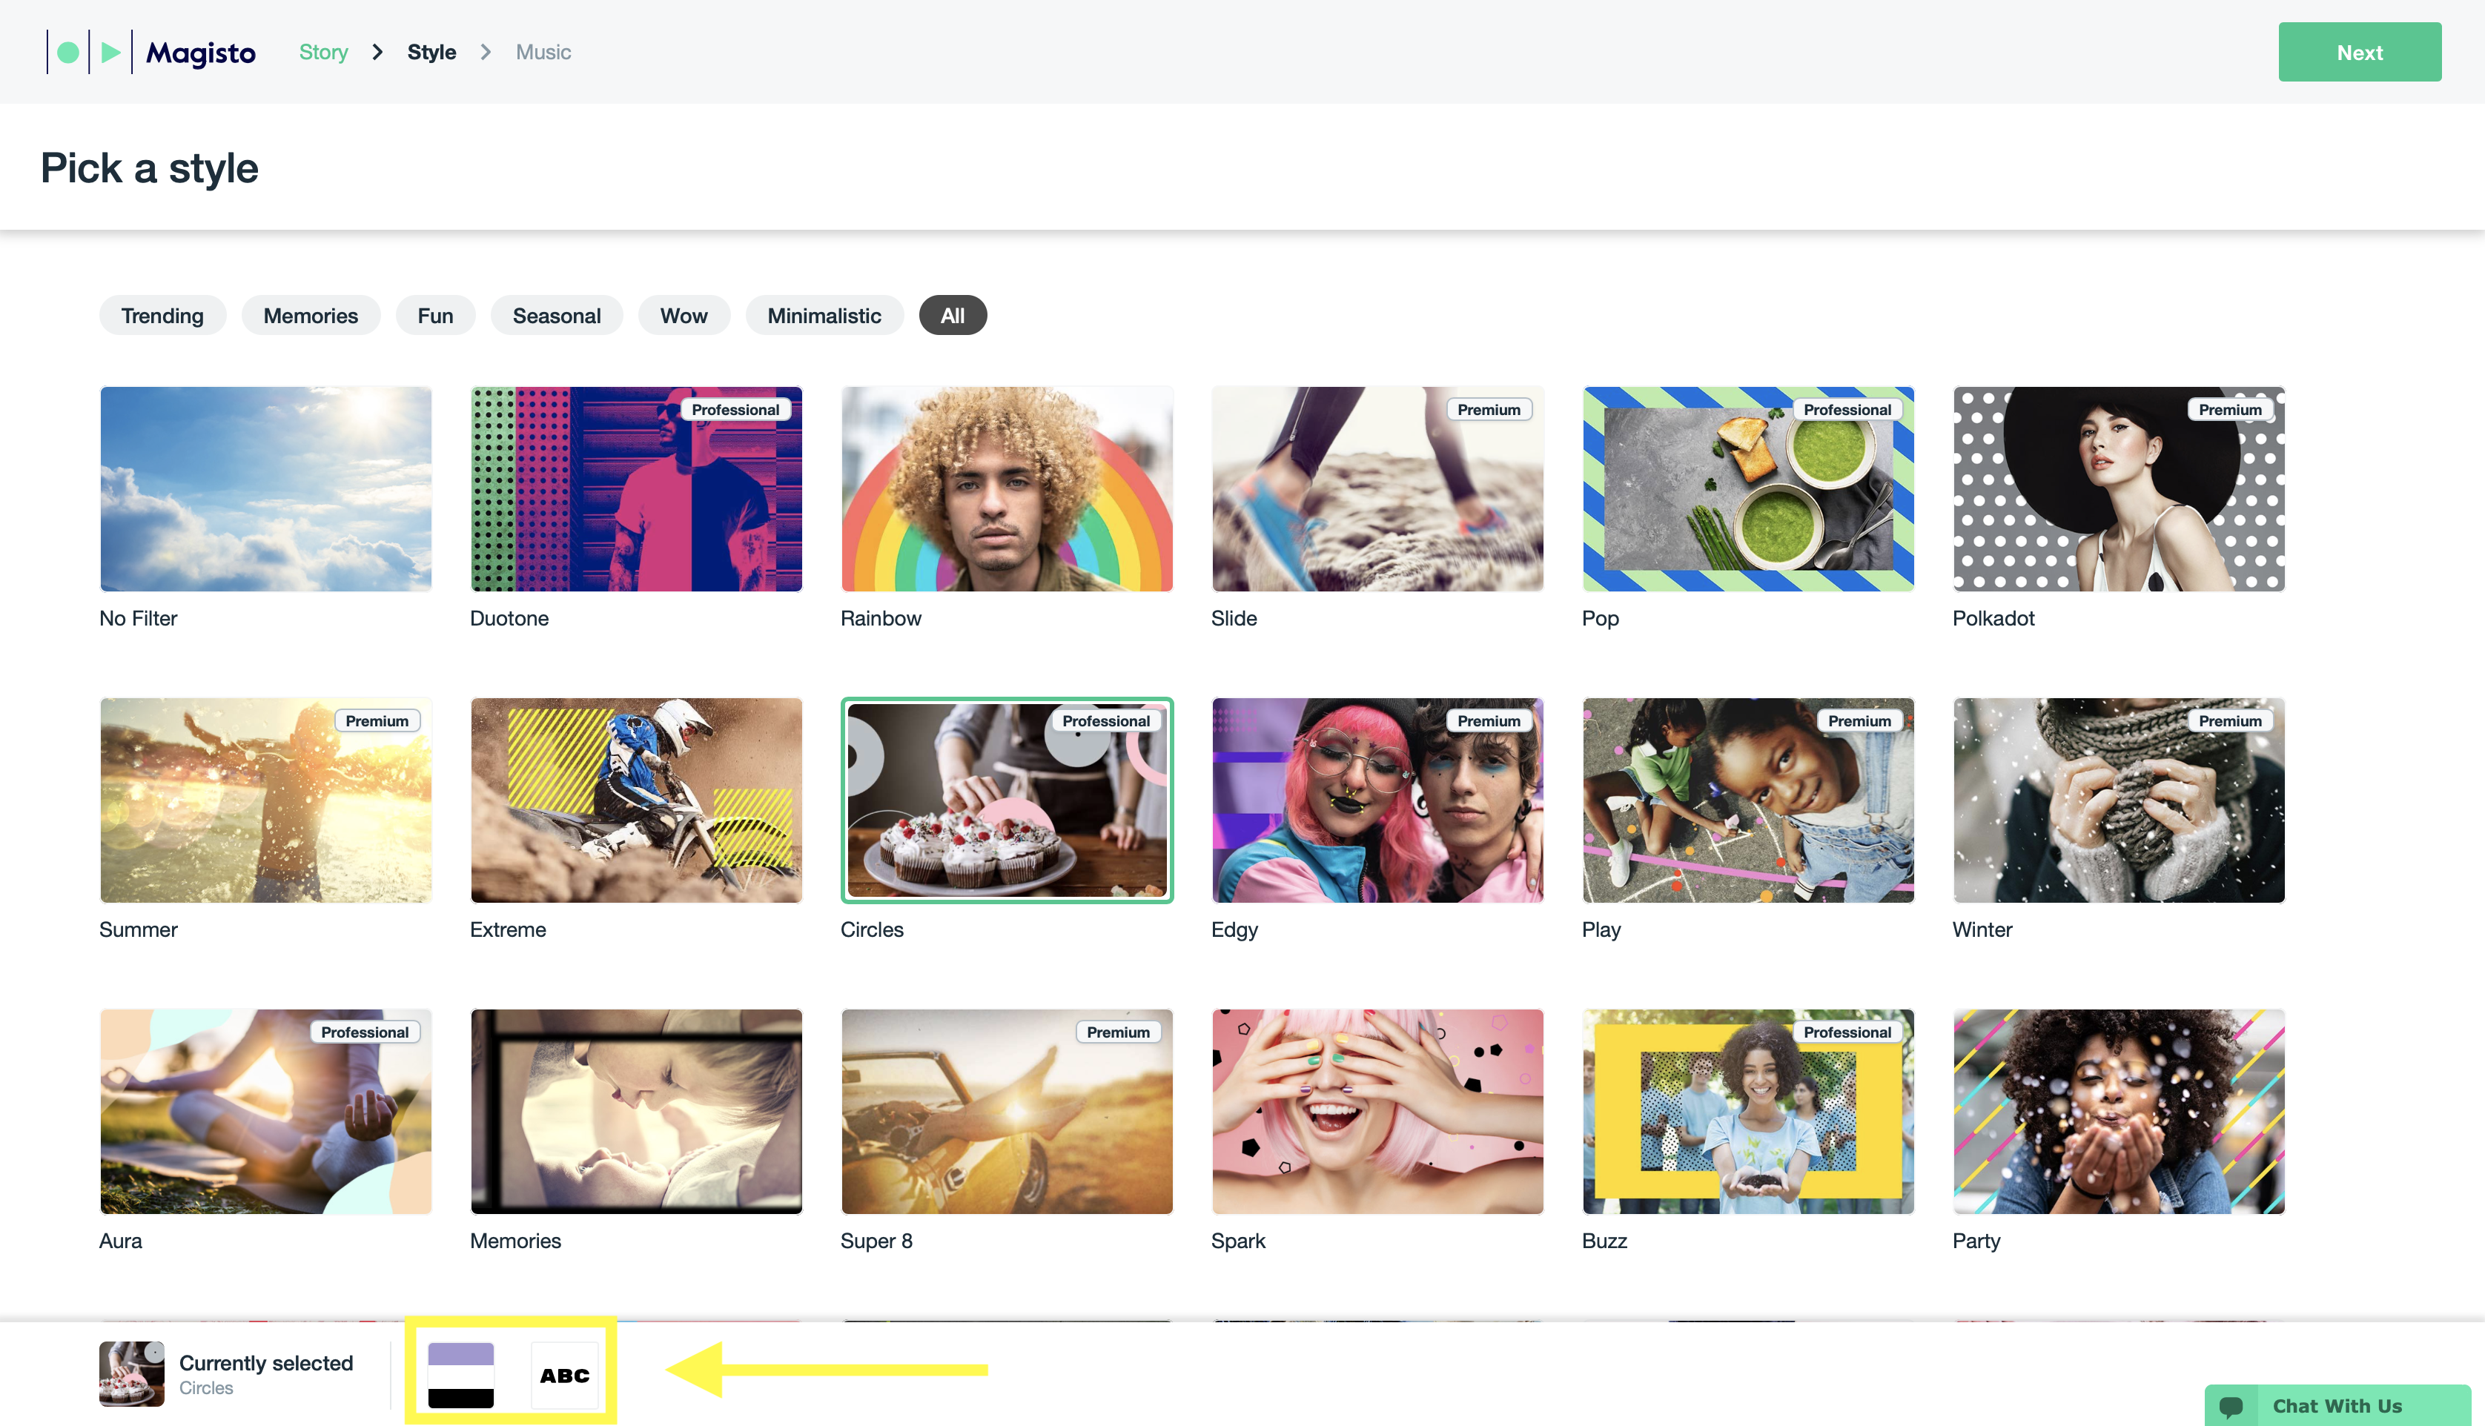
Task: Click the Premium badge on Slide
Action: 1489,409
